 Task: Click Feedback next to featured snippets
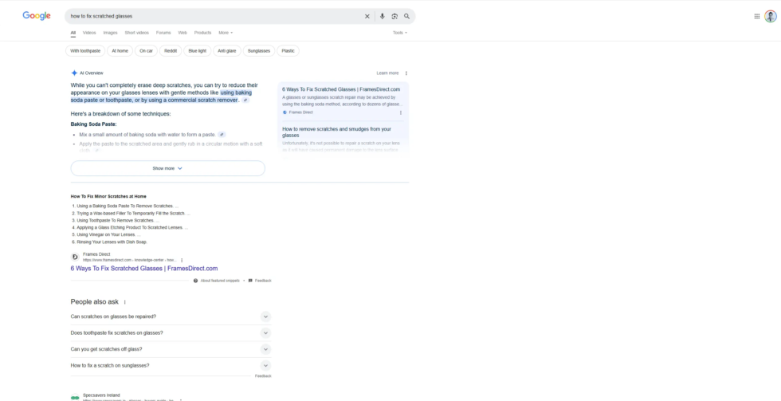click(x=263, y=281)
